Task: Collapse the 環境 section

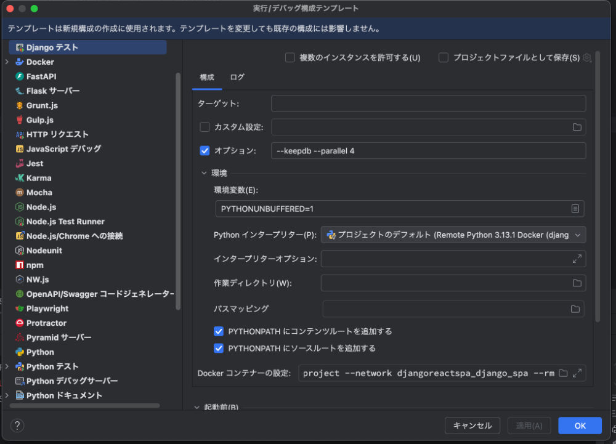Action: pos(204,173)
